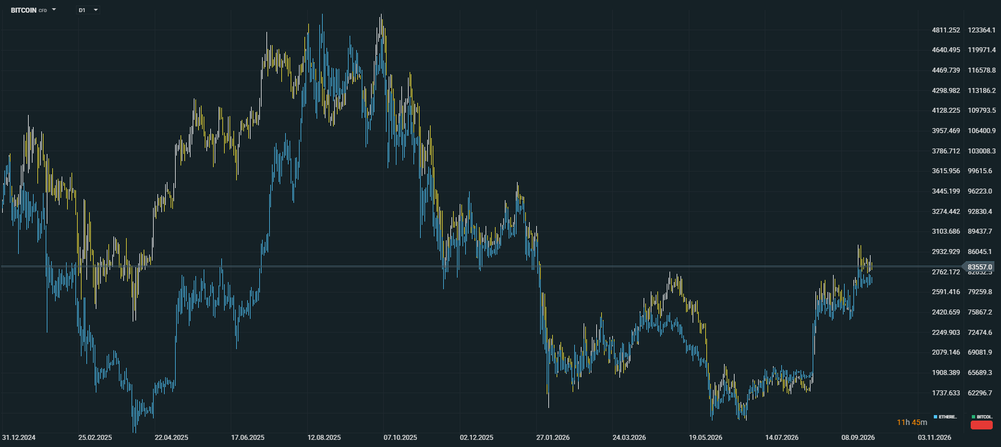Screen dimensions: 1001x447
Task: Open the D1 timeframe dropdown
Action: pos(88,10)
